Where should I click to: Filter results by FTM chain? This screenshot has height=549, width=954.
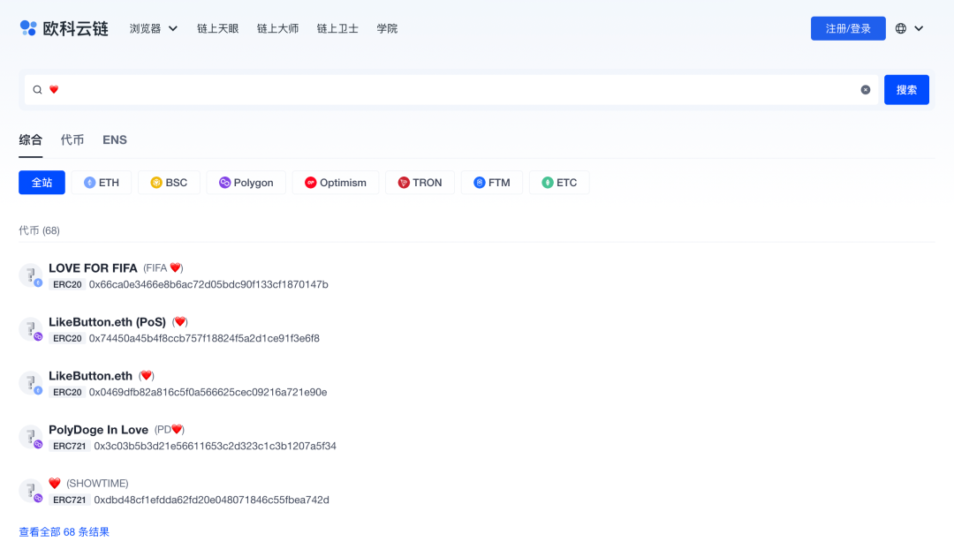tap(492, 183)
